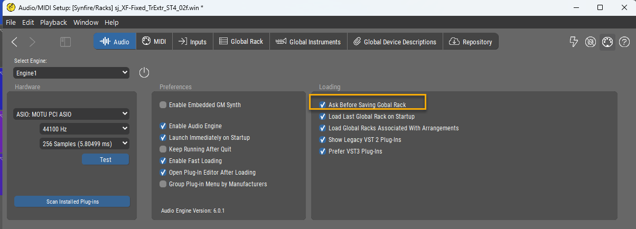The width and height of the screenshot is (636, 229).
Task: Click the bug icon in toolbar
Action: [591, 42]
